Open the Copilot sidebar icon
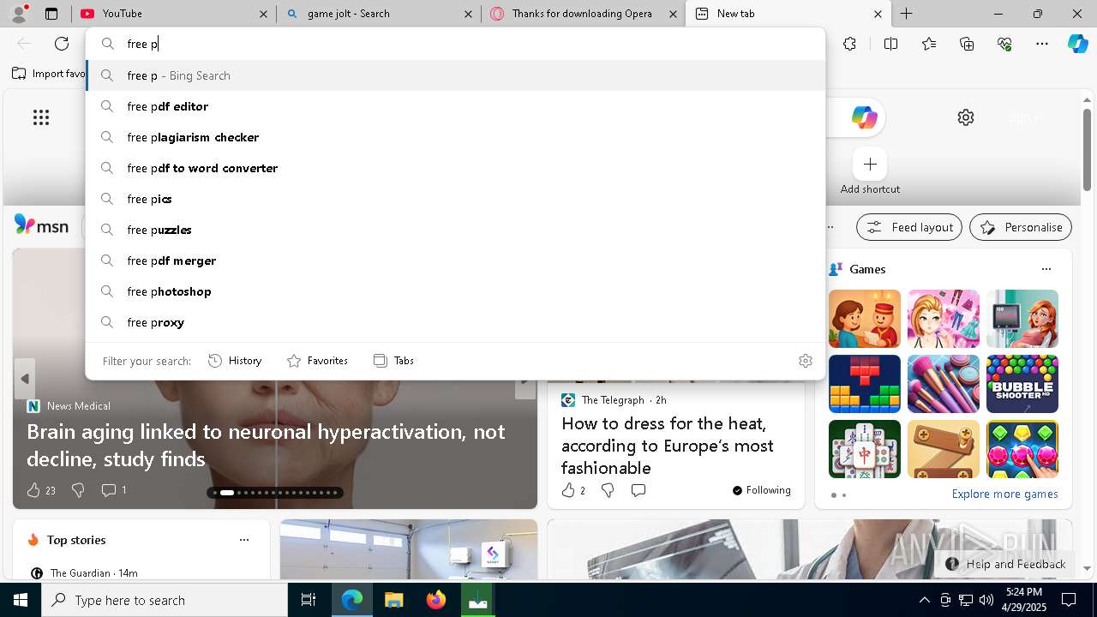 (x=1078, y=44)
